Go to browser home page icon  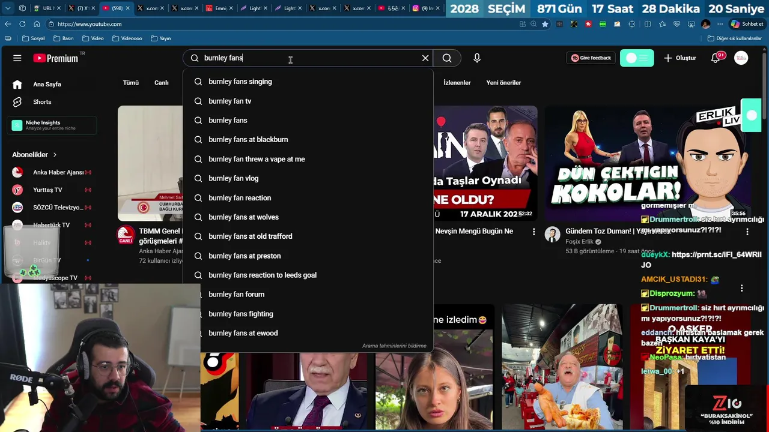tap(37, 24)
